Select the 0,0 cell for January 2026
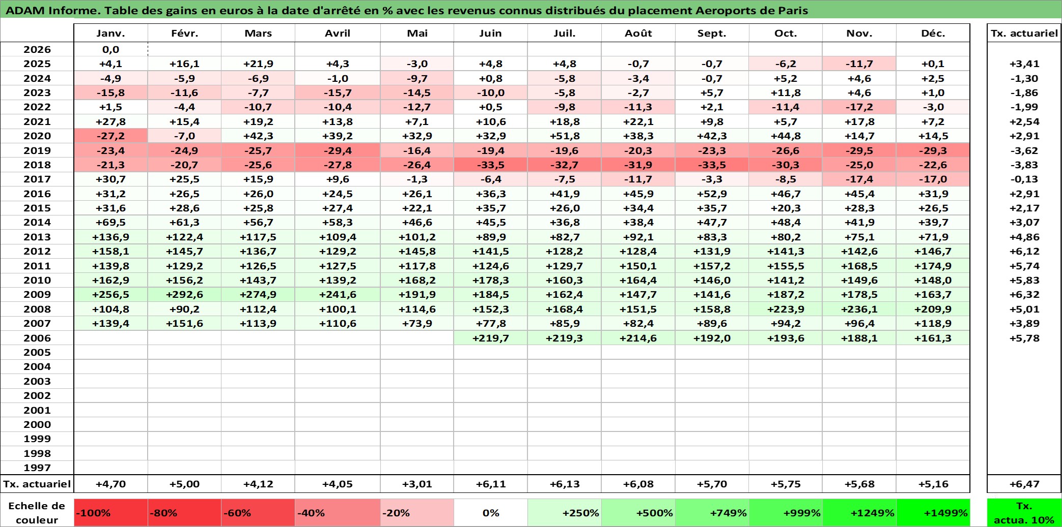This screenshot has width=1062, height=527. click(110, 49)
